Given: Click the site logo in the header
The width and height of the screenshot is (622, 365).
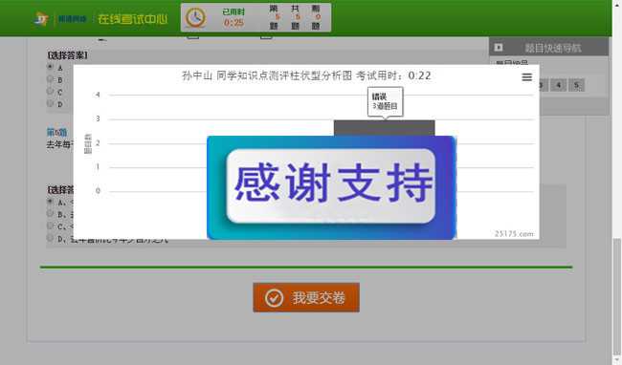Looking at the screenshot, I should click(42, 18).
